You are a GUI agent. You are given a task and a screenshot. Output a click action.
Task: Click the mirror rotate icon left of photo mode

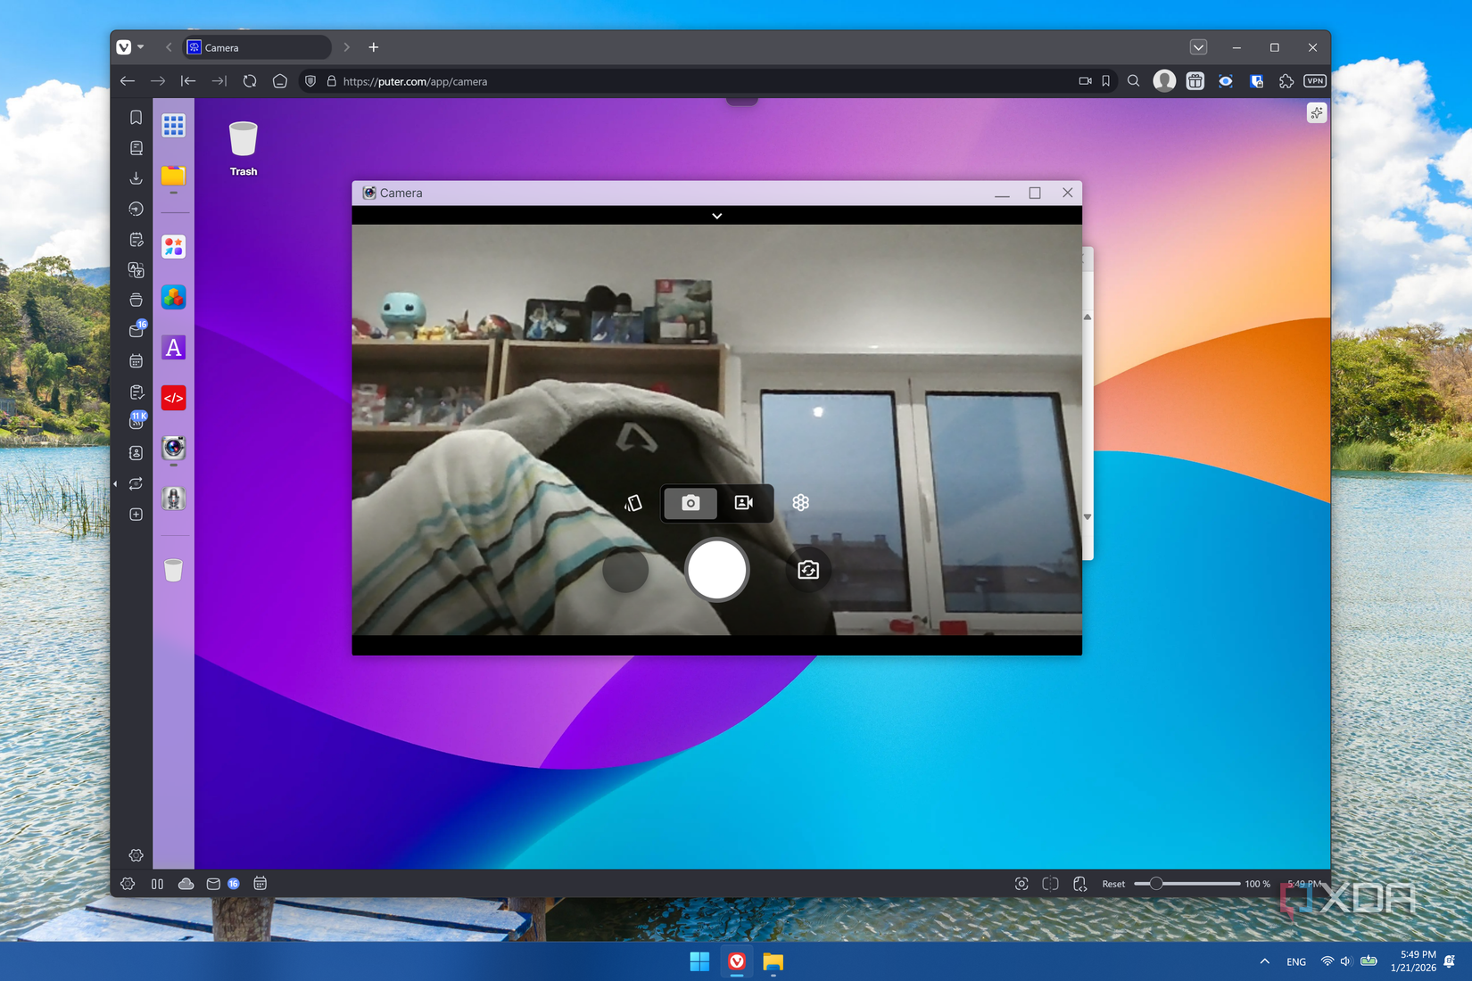(x=633, y=503)
